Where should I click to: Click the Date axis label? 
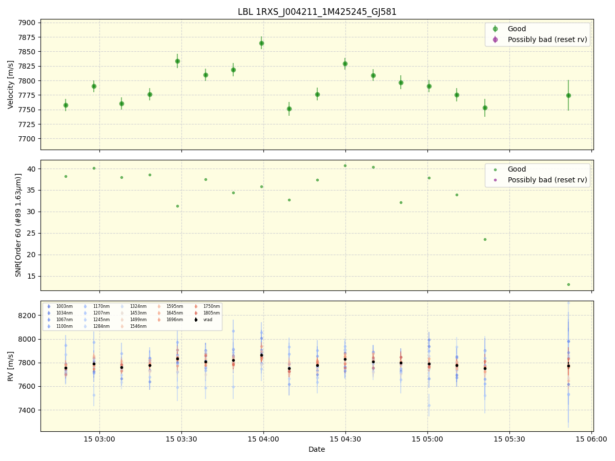(316, 449)
